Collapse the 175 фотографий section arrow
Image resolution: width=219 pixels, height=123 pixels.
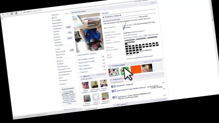[x=109, y=66]
